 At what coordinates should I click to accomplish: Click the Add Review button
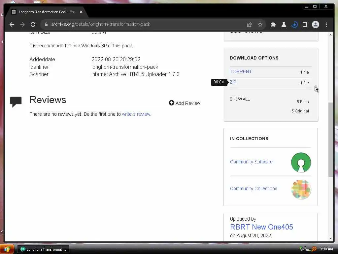pyautogui.click(x=185, y=103)
